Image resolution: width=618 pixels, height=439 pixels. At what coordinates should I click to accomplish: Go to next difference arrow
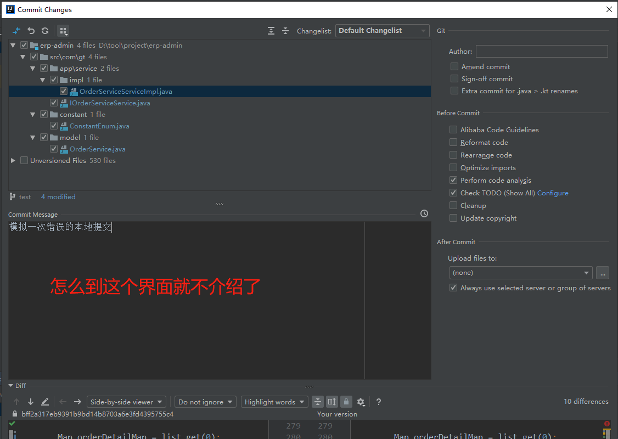tap(31, 402)
